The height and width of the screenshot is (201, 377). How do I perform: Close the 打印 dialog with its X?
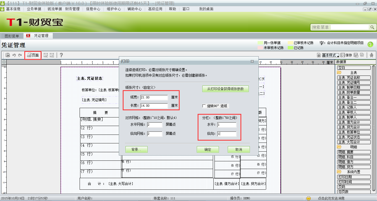point(252,61)
